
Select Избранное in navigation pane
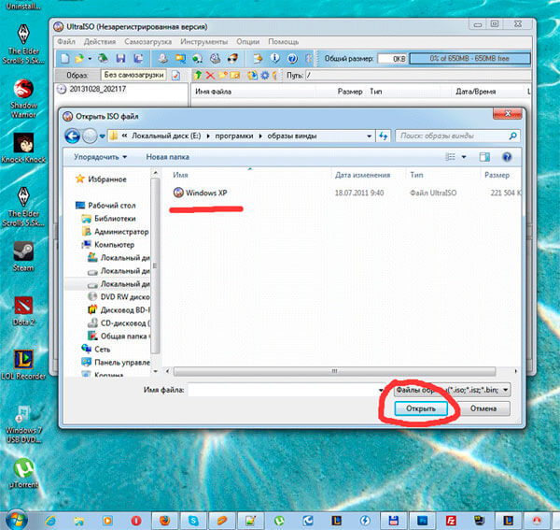[x=107, y=179]
